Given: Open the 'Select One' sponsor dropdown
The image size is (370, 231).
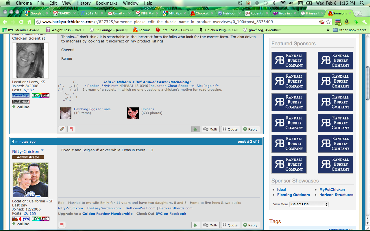Looking at the screenshot, I should pyautogui.click(x=309, y=204).
